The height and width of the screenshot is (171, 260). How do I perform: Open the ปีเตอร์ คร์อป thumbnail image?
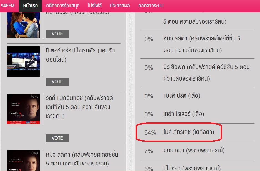pos(23,62)
